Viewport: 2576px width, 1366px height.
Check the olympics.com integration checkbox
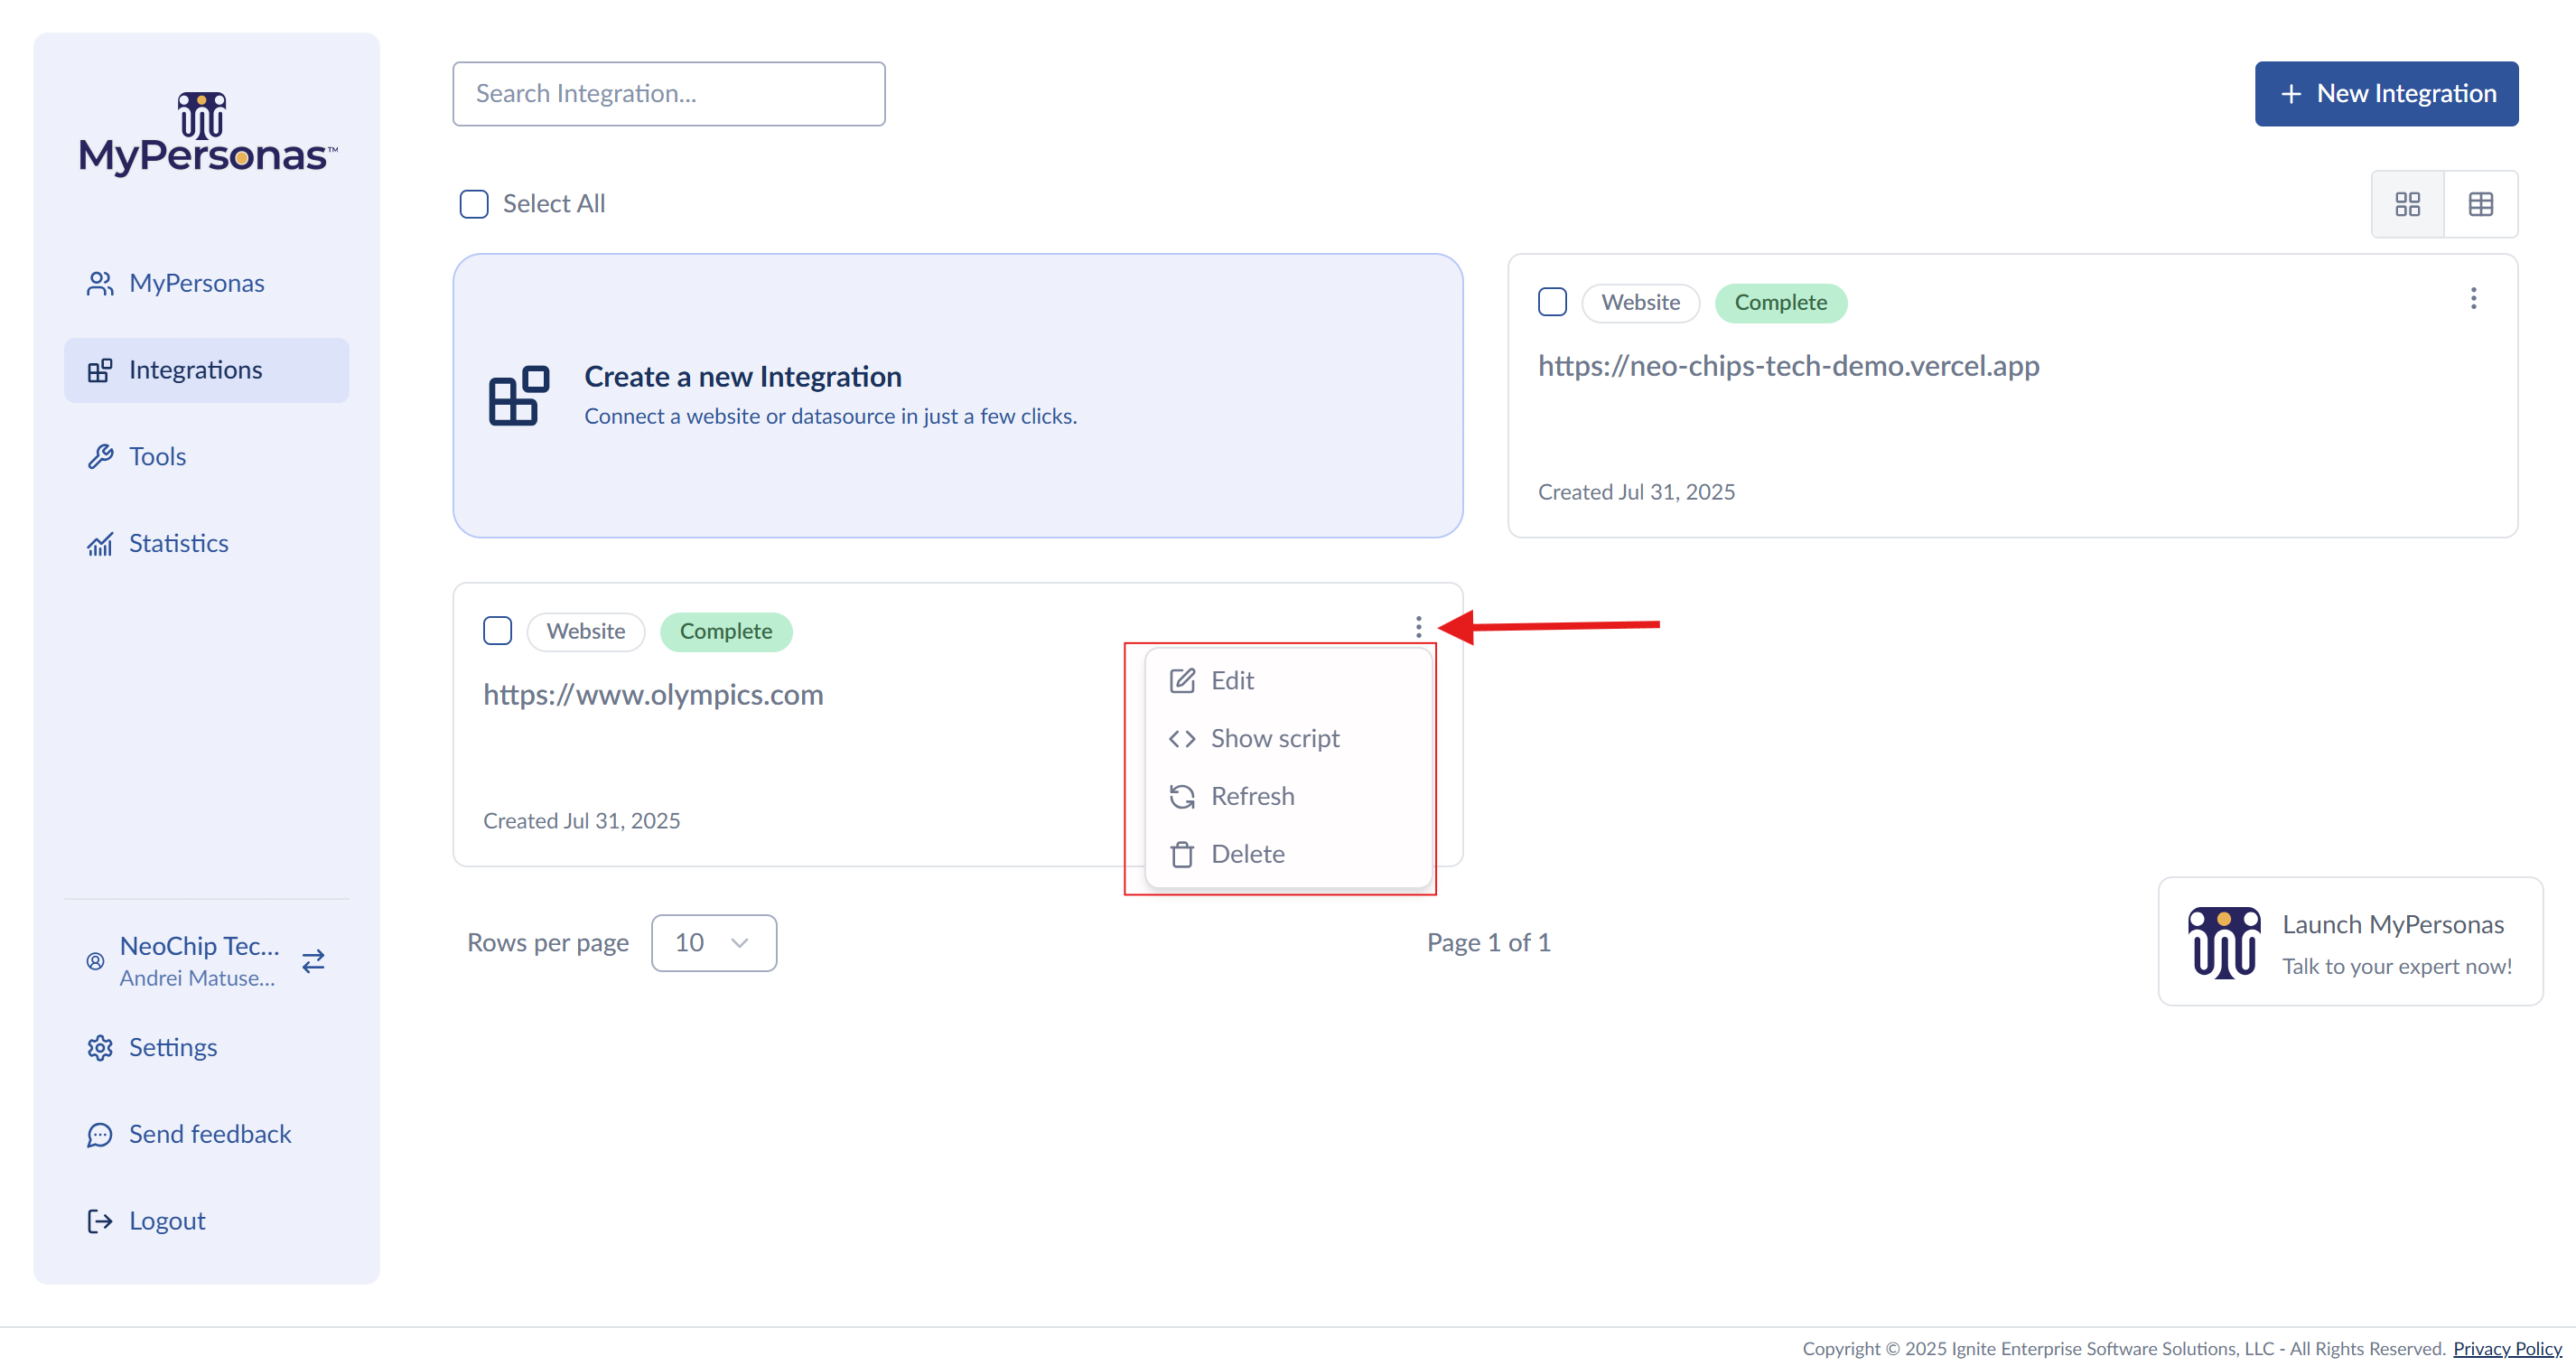click(497, 631)
